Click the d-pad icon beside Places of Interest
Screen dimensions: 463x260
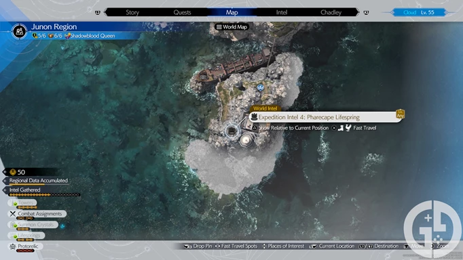pyautogui.click(x=264, y=246)
